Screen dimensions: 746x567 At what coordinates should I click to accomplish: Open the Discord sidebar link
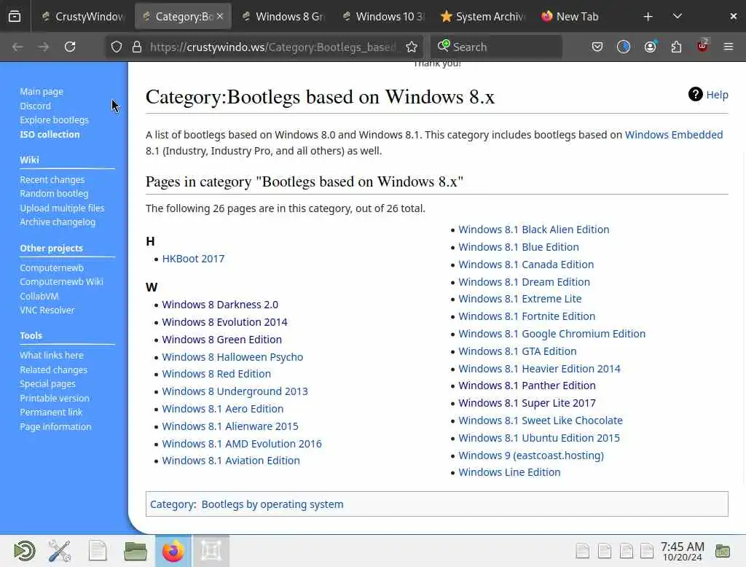[x=35, y=106]
